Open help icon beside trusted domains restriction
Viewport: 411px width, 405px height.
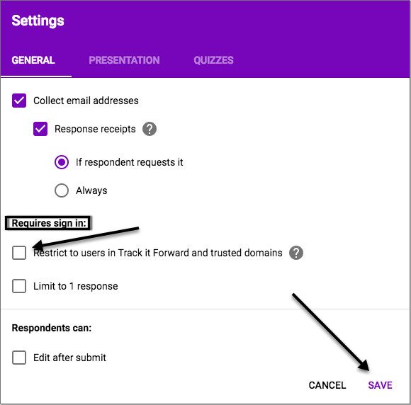pos(296,253)
